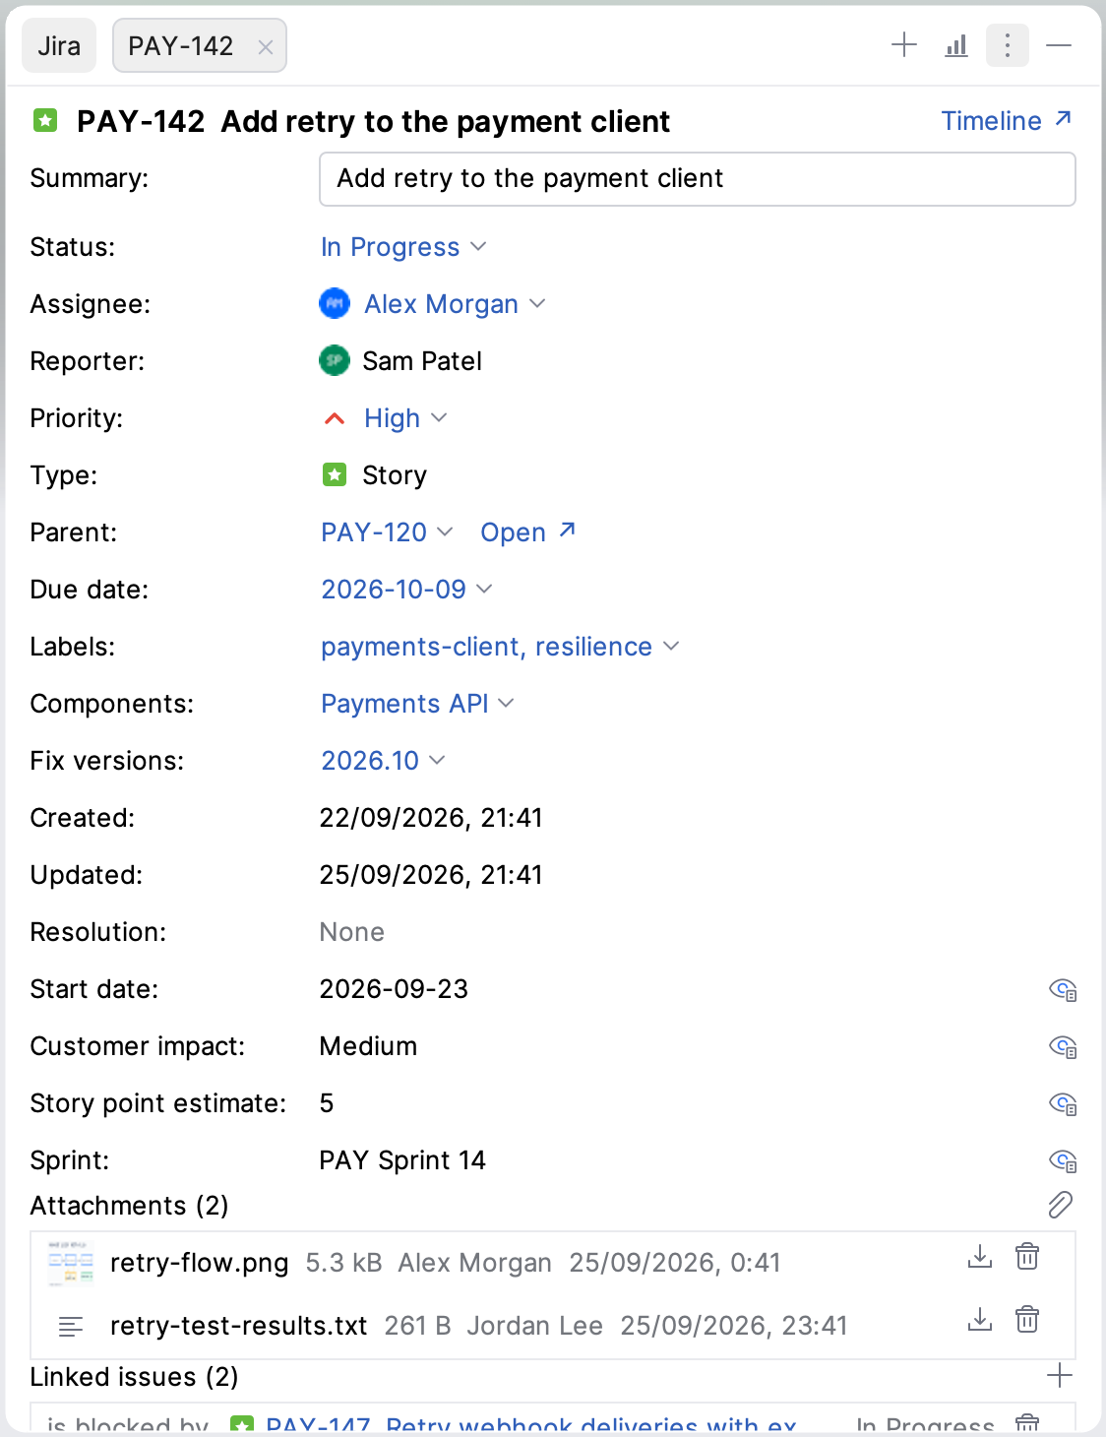
Task: Click the Summary text field
Action: tap(697, 178)
